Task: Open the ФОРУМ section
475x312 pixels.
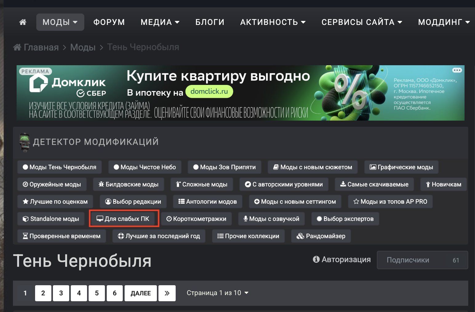Action: point(109,22)
